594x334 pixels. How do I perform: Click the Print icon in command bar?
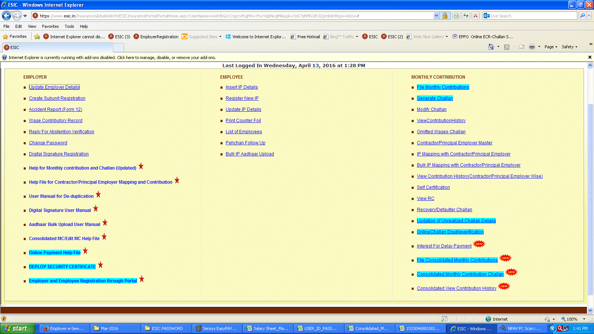coord(532,47)
